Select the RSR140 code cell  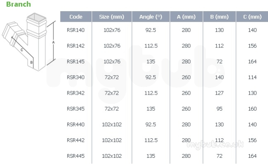76,30
